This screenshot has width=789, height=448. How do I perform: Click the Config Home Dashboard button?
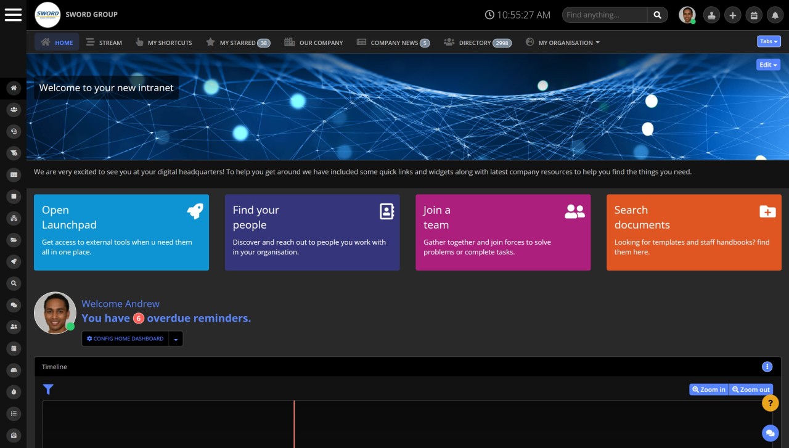[x=125, y=338]
